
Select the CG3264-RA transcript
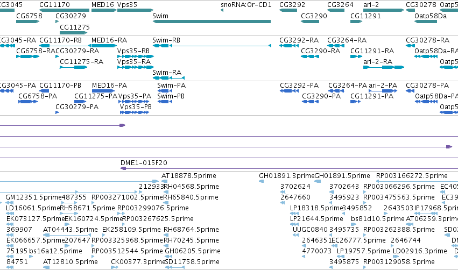tap(336, 46)
